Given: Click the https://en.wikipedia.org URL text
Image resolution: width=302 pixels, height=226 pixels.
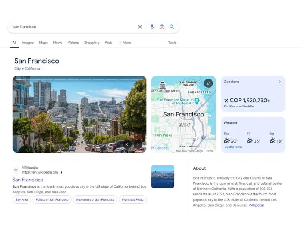Looking at the screenshot, I should point(40,172).
